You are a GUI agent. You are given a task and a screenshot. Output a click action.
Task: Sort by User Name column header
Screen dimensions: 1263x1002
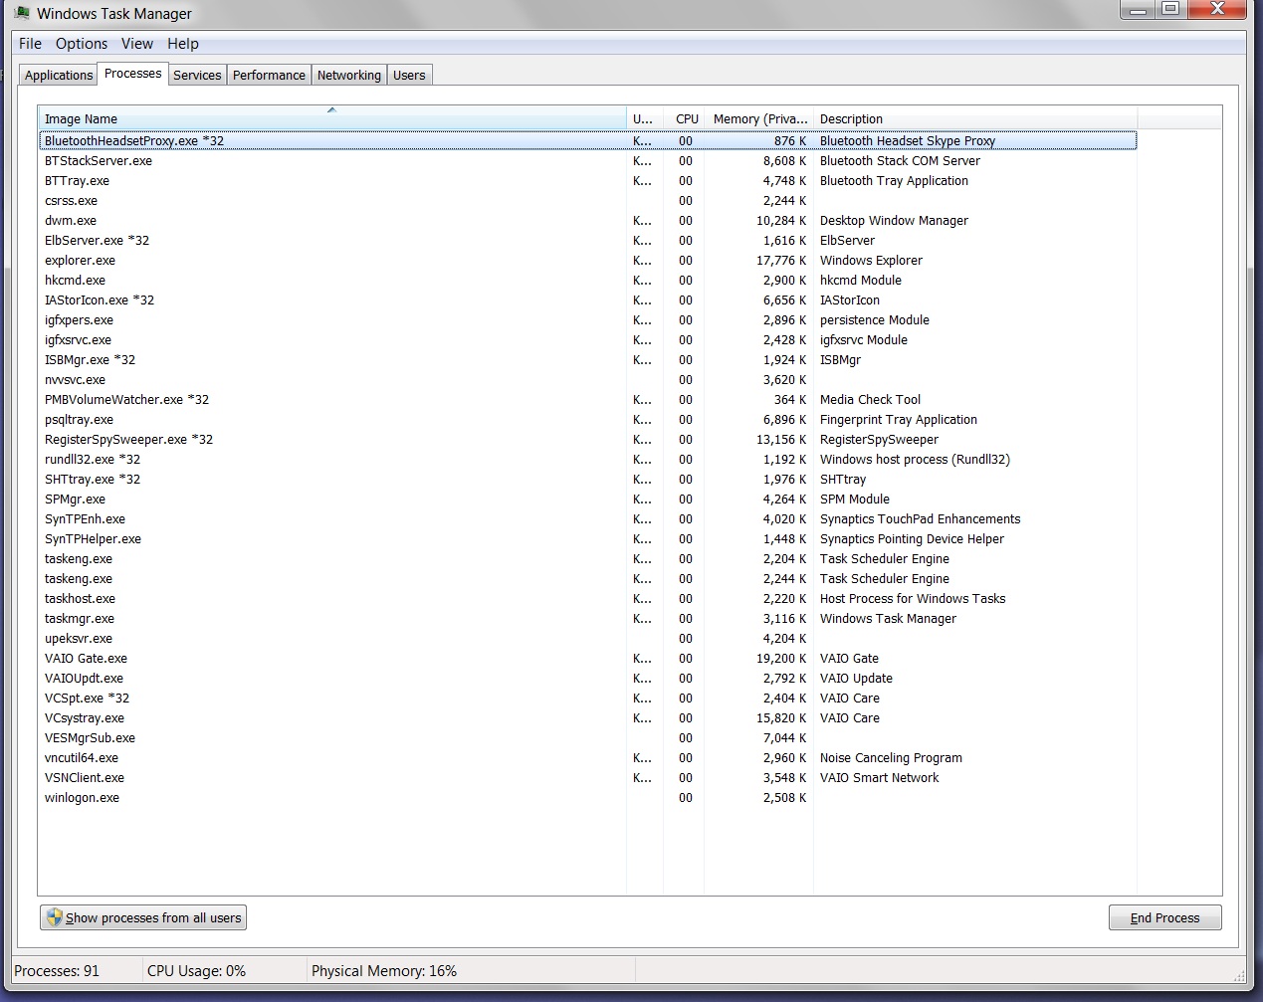coord(645,118)
